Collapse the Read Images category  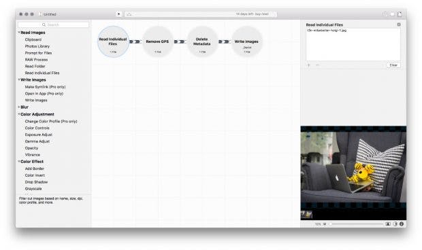(x=19, y=33)
